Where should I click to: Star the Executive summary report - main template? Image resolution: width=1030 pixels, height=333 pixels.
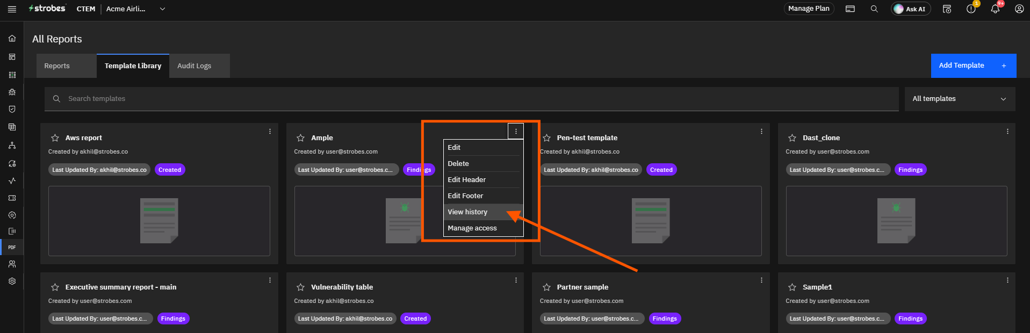(x=55, y=287)
